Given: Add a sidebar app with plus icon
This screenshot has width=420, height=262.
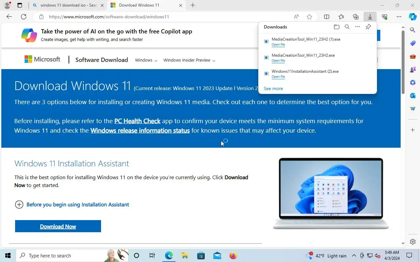Looking at the screenshot, I should [413, 130].
